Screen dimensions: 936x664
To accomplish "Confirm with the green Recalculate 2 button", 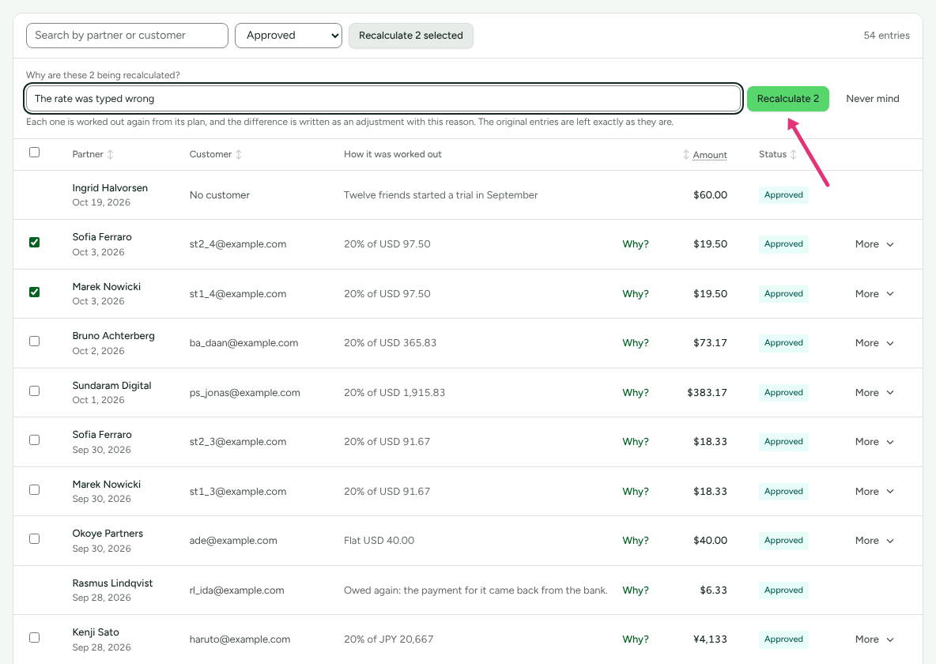I will (788, 99).
